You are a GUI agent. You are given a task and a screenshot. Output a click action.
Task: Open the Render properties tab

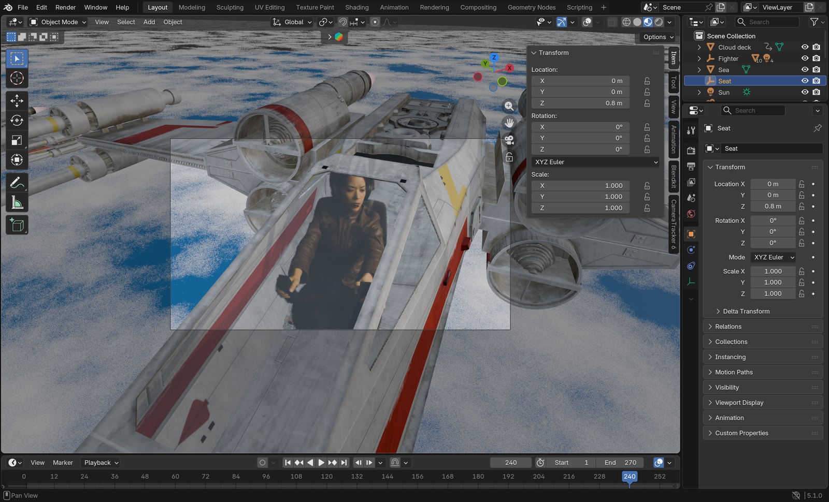coord(691,151)
